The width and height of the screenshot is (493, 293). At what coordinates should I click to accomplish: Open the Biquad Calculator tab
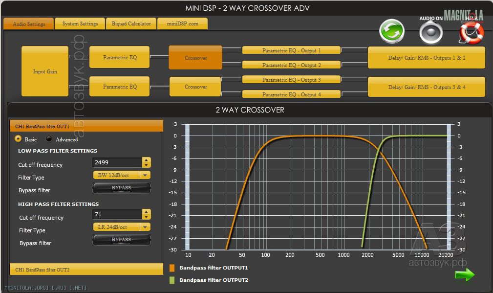[x=131, y=23]
